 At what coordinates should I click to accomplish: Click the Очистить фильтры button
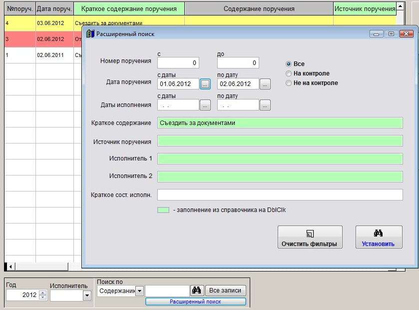(x=310, y=237)
